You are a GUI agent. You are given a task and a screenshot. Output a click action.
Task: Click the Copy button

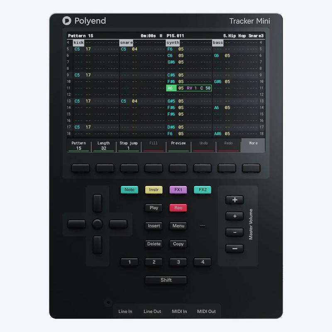(x=178, y=244)
